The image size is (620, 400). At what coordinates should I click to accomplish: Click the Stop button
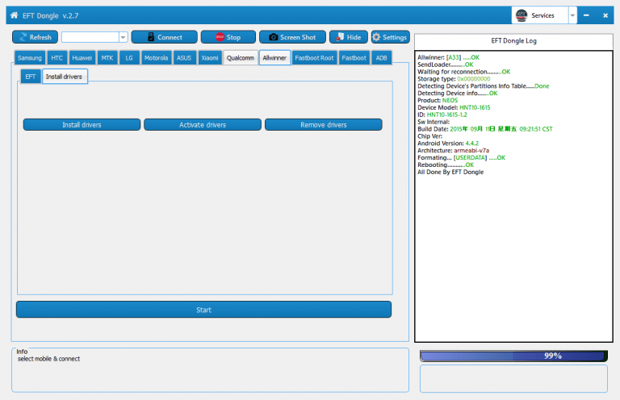228,37
